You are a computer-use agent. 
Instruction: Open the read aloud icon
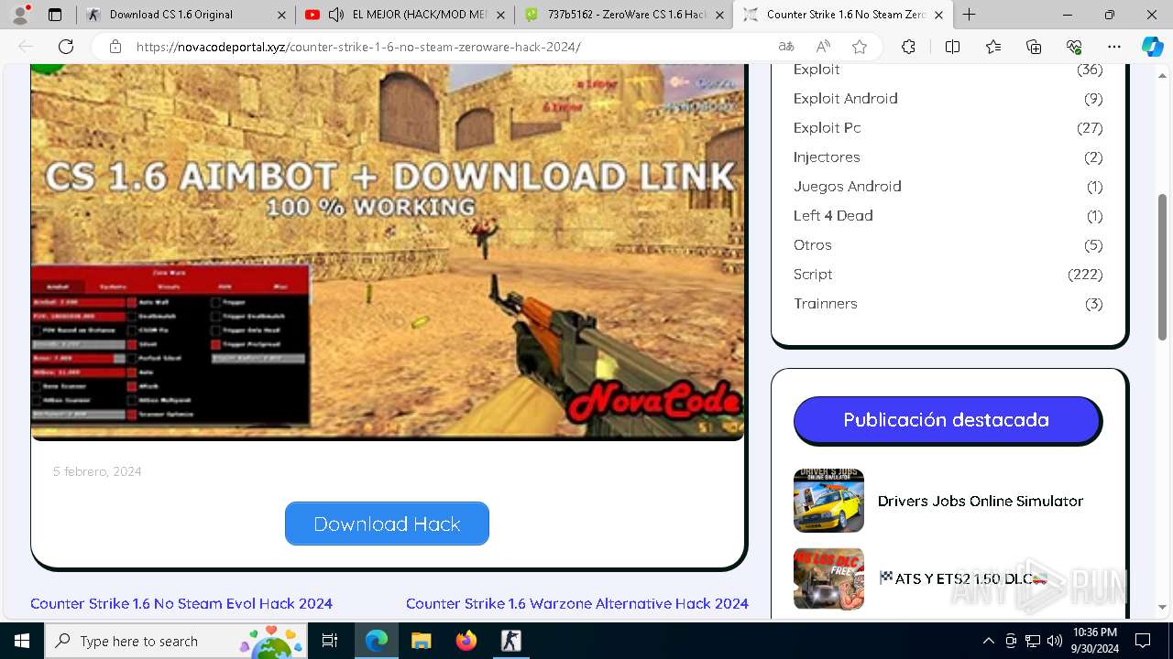point(823,47)
